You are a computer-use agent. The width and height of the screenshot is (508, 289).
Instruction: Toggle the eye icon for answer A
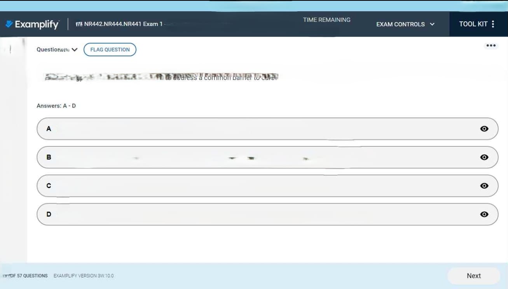pyautogui.click(x=484, y=129)
